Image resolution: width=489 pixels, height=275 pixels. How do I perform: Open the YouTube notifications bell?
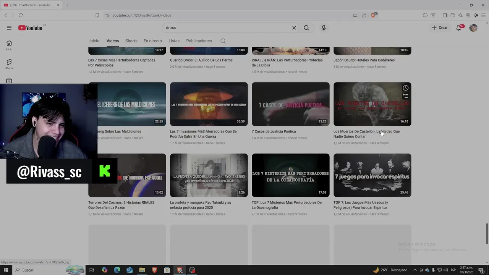tap(459, 27)
